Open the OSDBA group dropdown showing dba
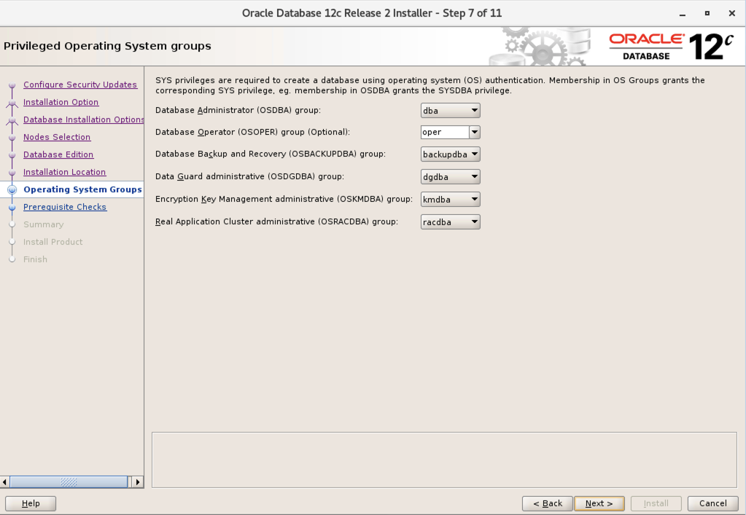Screen dimensions: 746x515 [x=450, y=110]
